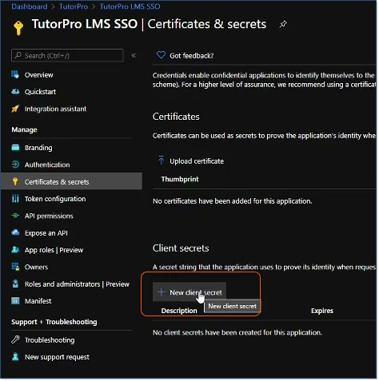Click 'No client secrets have been created' text

pyautogui.click(x=237, y=332)
